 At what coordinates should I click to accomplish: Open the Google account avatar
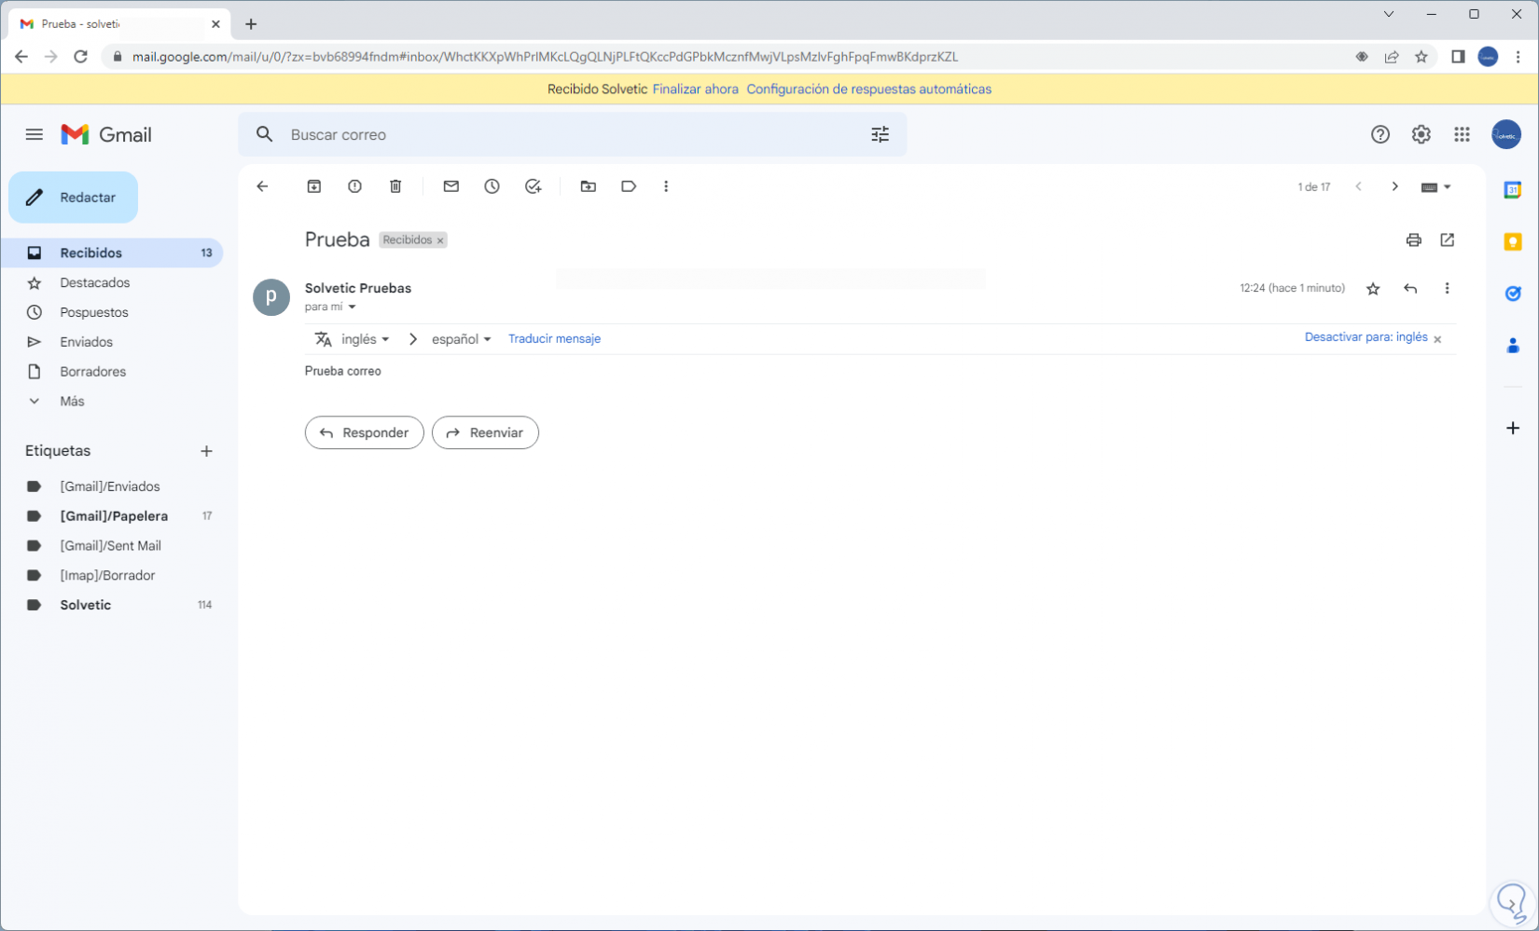1506,135
